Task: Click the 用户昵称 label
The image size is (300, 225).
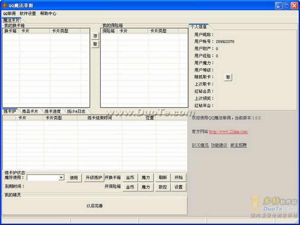Action: [x=204, y=34]
